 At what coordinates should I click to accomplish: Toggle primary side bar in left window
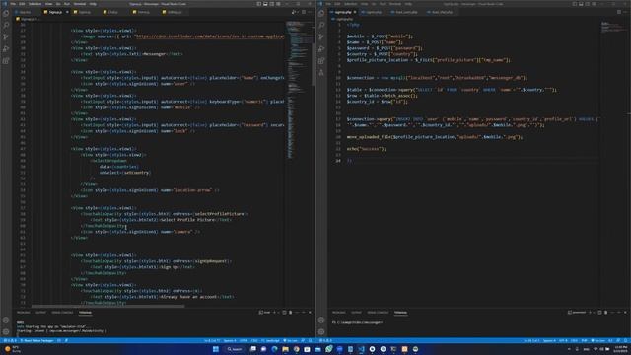tap(258, 4)
